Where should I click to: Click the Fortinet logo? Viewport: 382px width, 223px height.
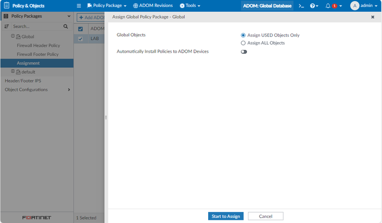click(37, 218)
